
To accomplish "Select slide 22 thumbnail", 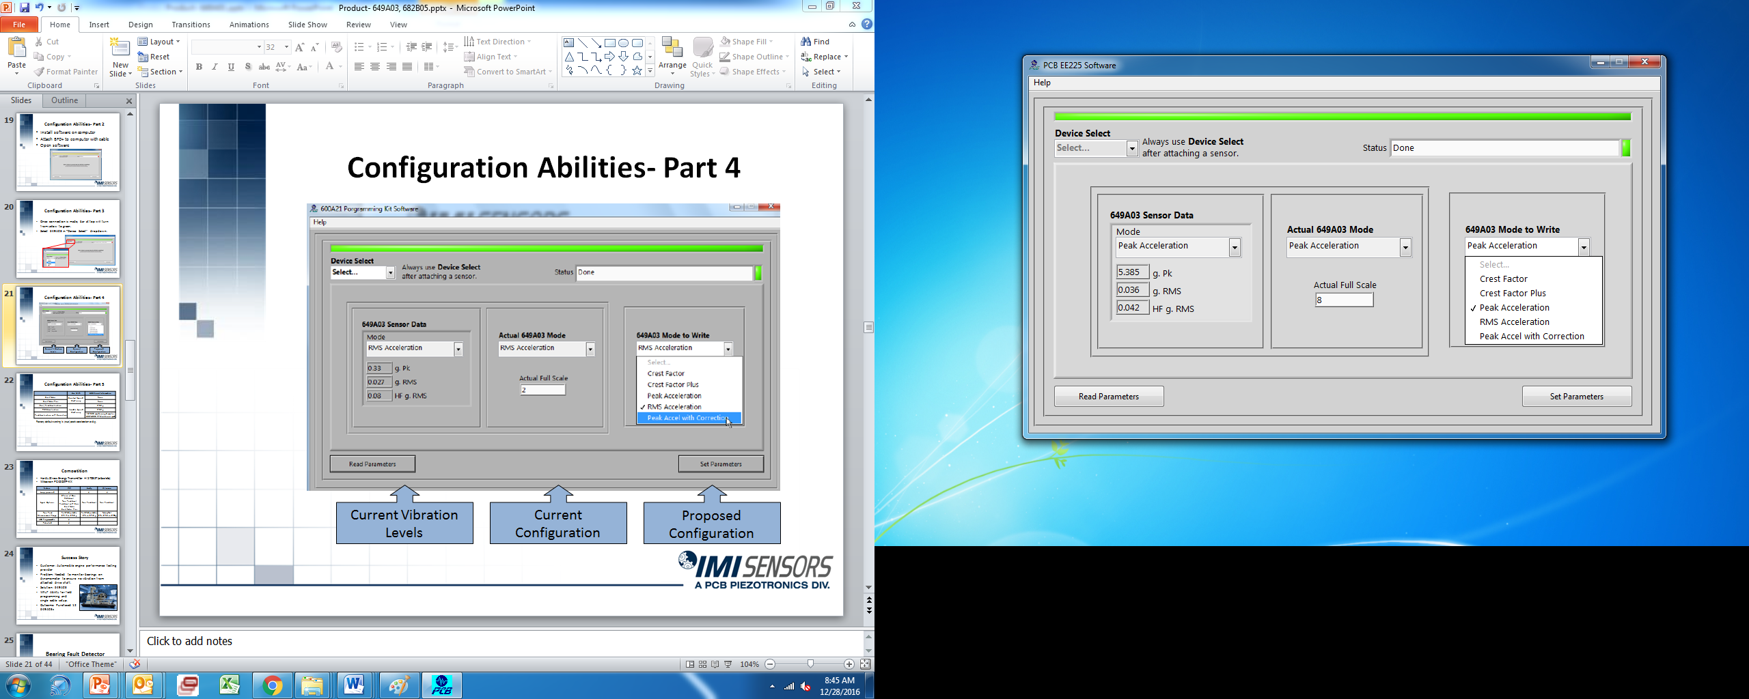I will pyautogui.click(x=68, y=412).
